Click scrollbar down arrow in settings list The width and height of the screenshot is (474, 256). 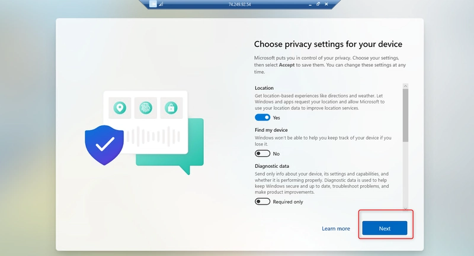click(405, 208)
